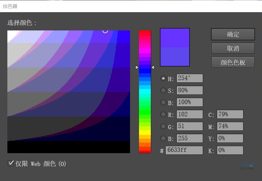Image resolution: width=262 pixels, height=181 pixels.
Task: Select the R red radio button
Action: click(163, 114)
